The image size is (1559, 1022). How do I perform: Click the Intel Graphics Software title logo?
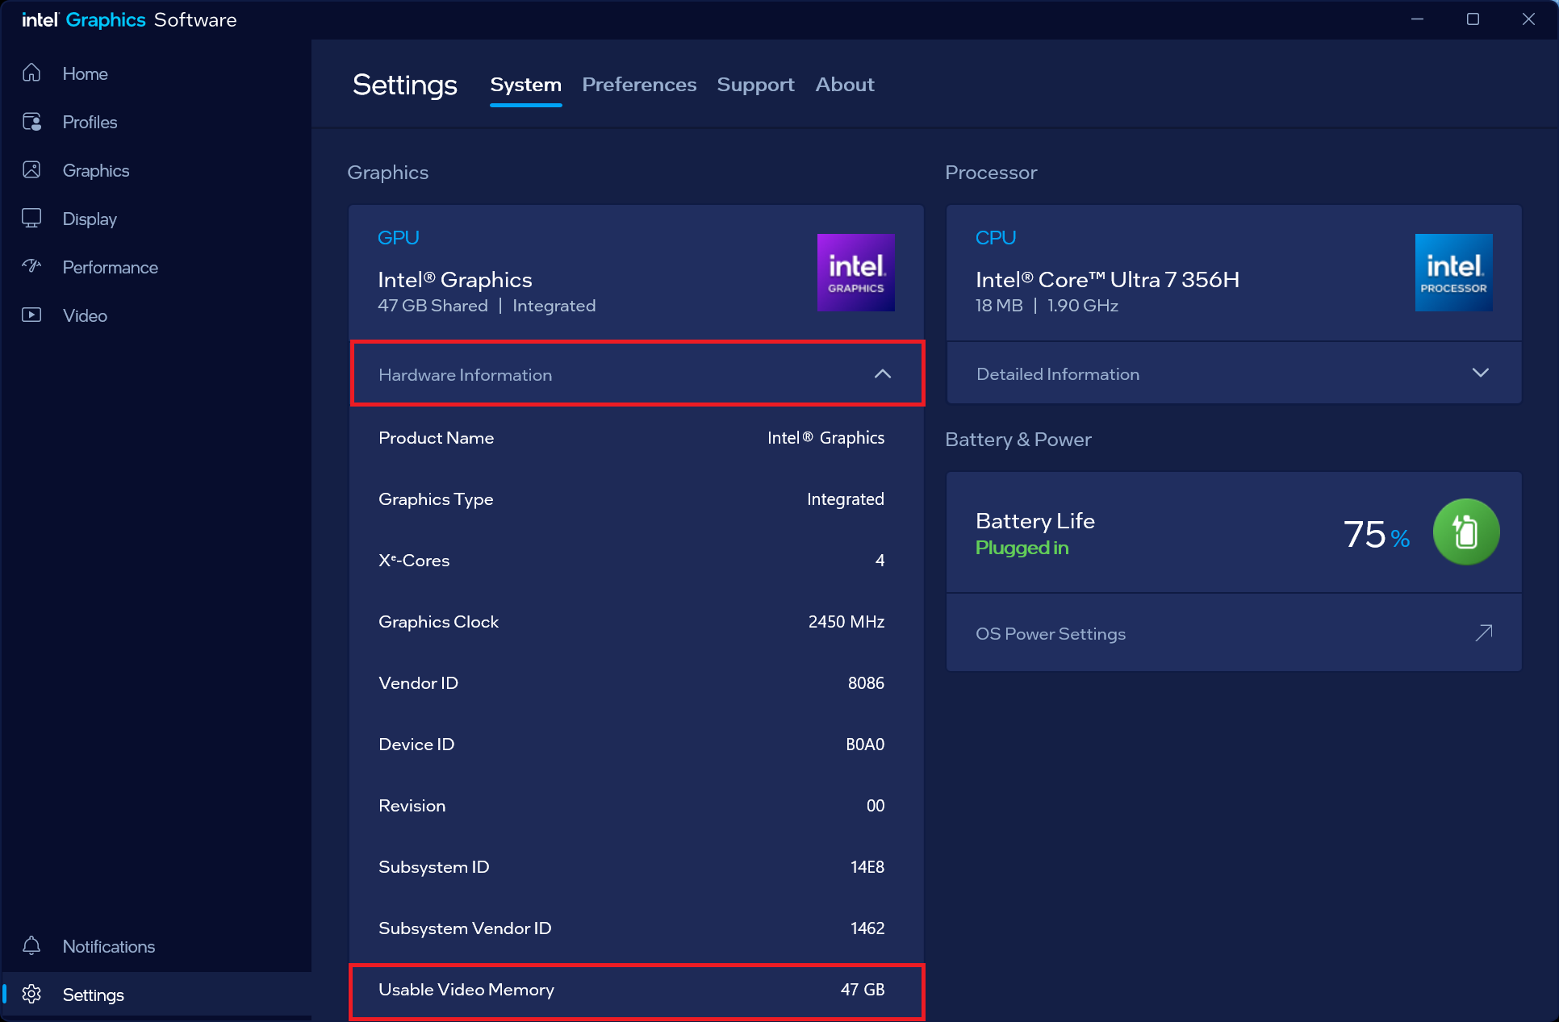[x=129, y=20]
